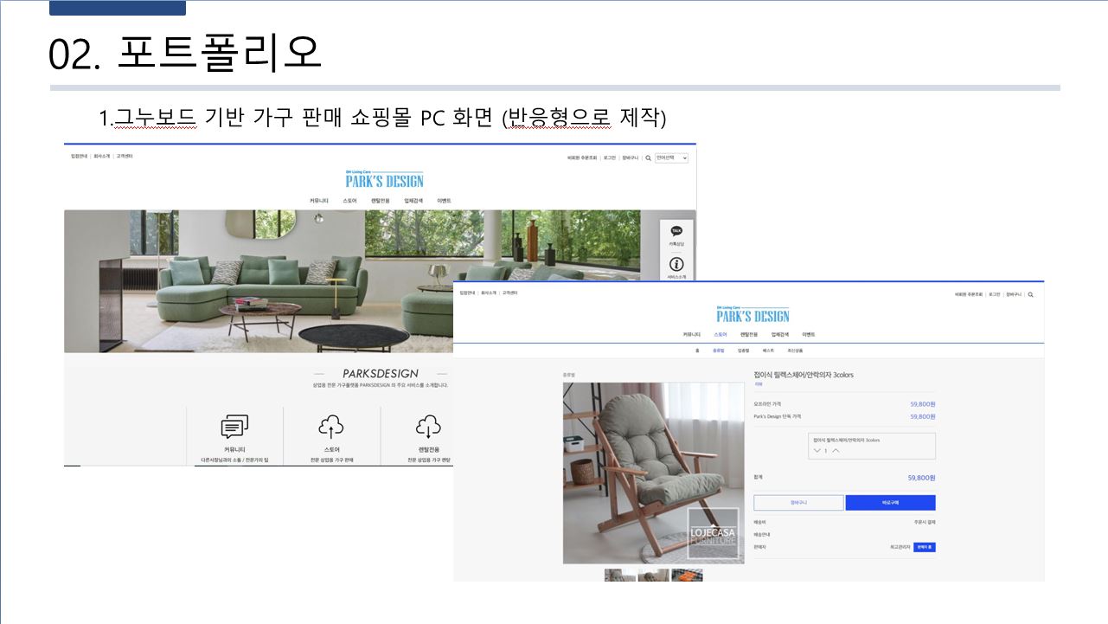
Task: Click 로그인 link in main page header
Action: pos(609,158)
